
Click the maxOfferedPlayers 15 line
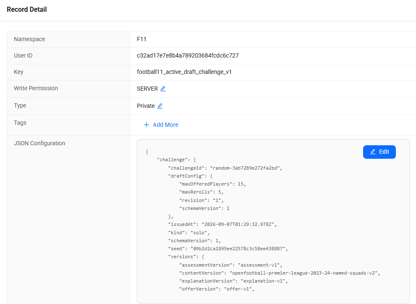point(212,184)
